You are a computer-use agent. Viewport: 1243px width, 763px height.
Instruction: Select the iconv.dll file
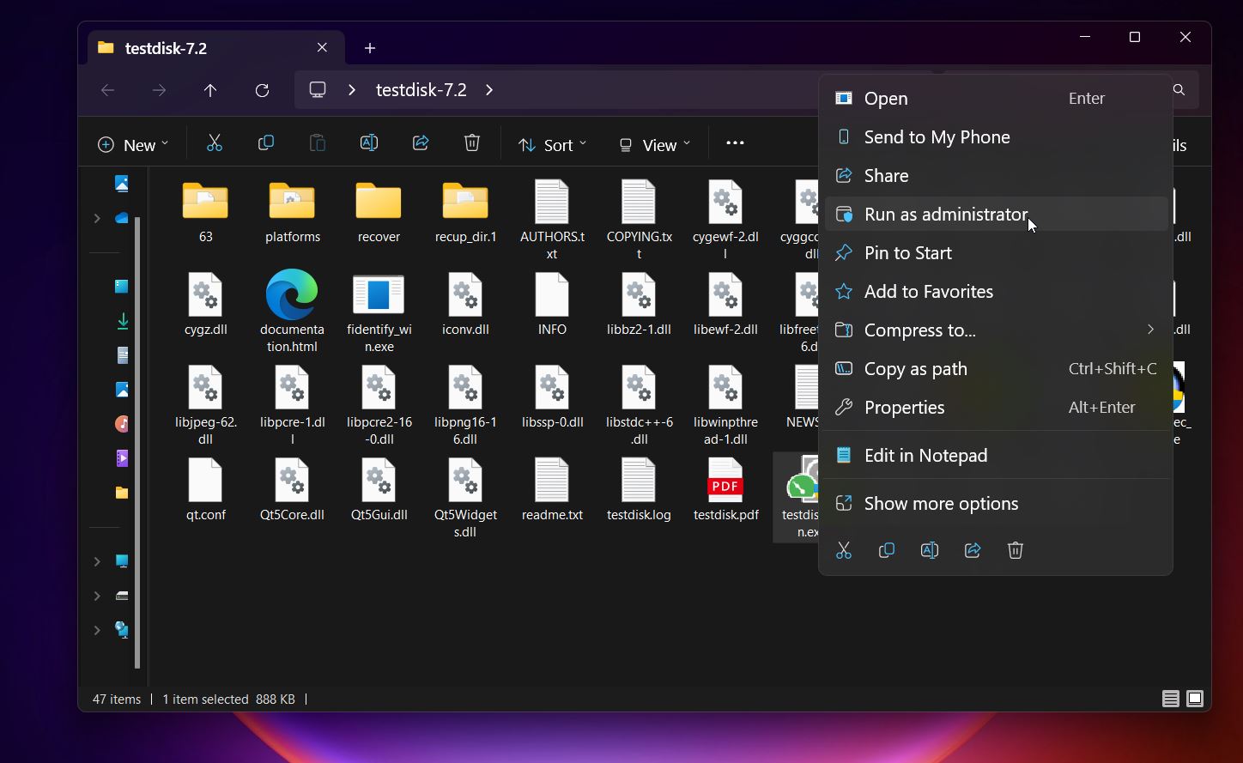click(x=465, y=305)
